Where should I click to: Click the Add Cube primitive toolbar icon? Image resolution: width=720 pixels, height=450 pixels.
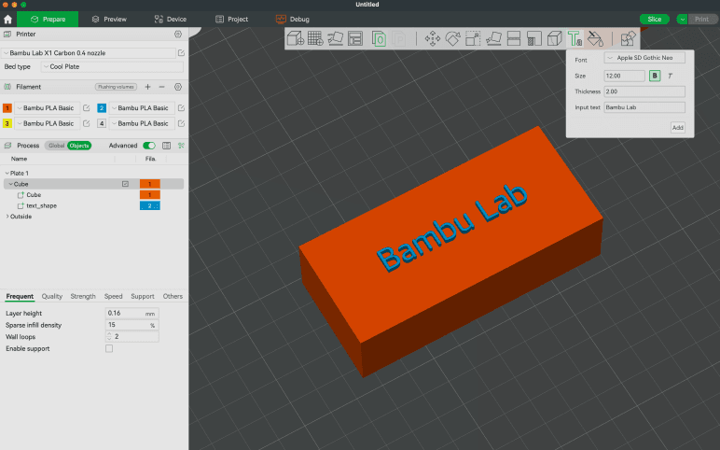click(295, 38)
